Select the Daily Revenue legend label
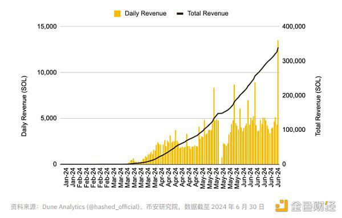 (x=145, y=13)
